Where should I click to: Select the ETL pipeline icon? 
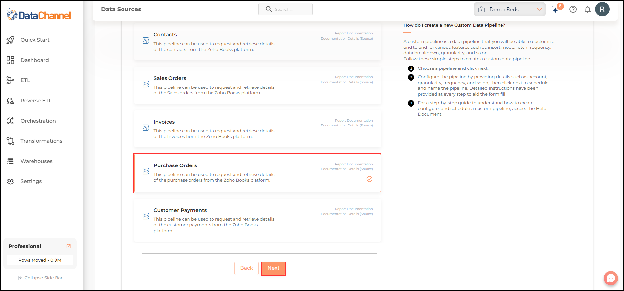click(x=11, y=80)
